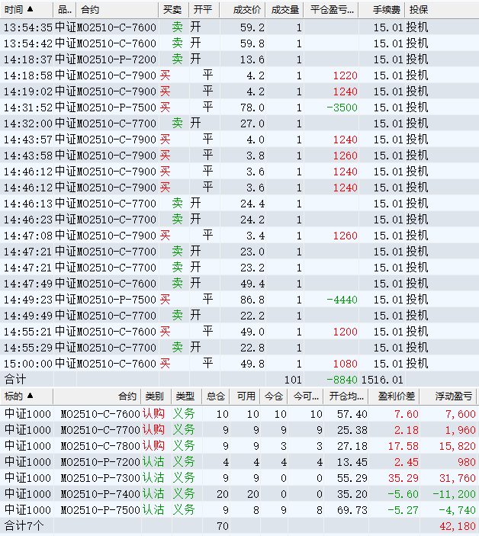Select the 15:00:00 trade row

229,364
